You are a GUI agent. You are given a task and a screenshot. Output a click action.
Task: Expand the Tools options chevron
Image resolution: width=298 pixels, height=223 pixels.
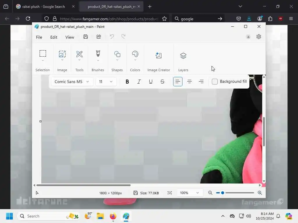79,60
